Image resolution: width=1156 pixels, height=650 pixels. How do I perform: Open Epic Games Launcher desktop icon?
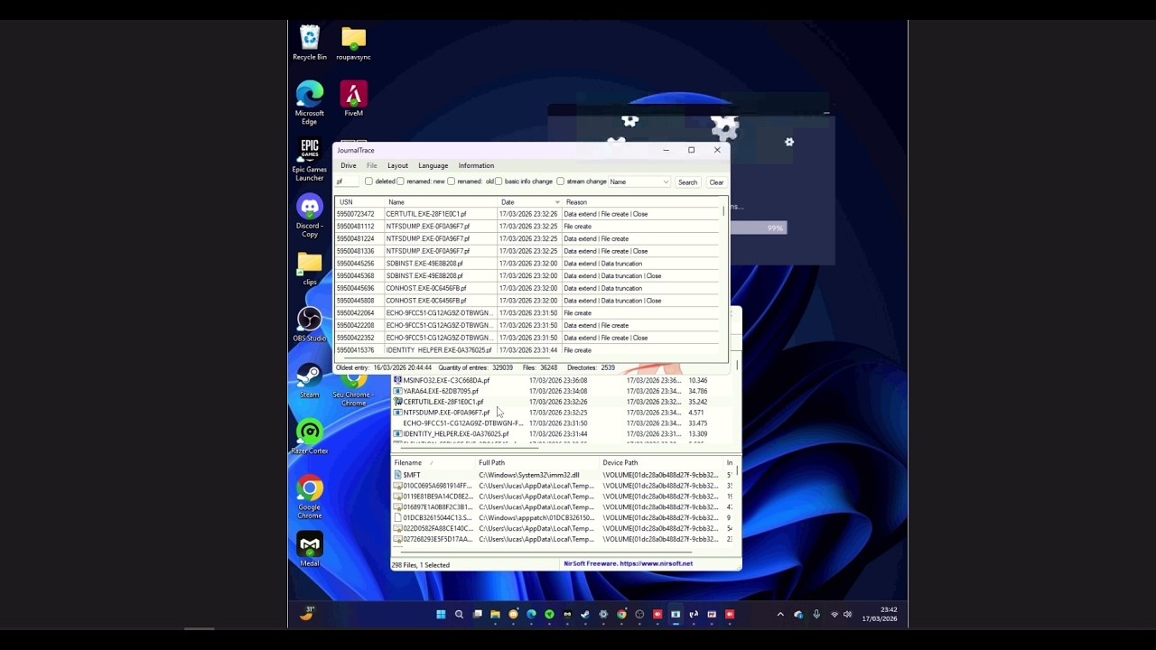tap(310, 160)
